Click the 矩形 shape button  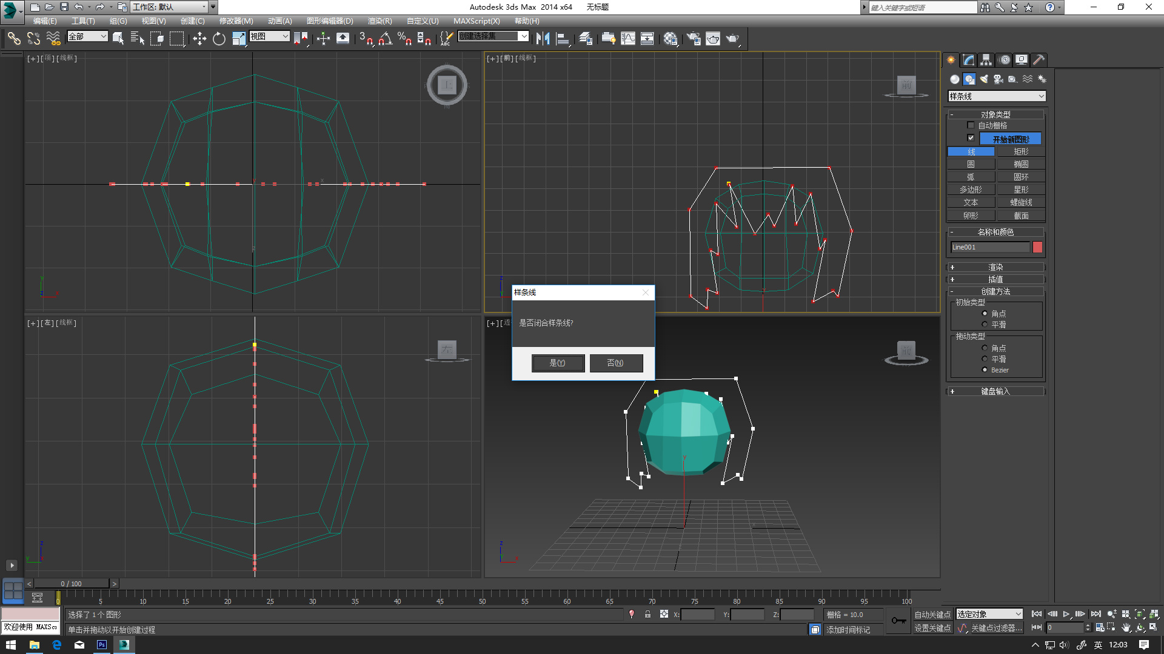point(1021,151)
